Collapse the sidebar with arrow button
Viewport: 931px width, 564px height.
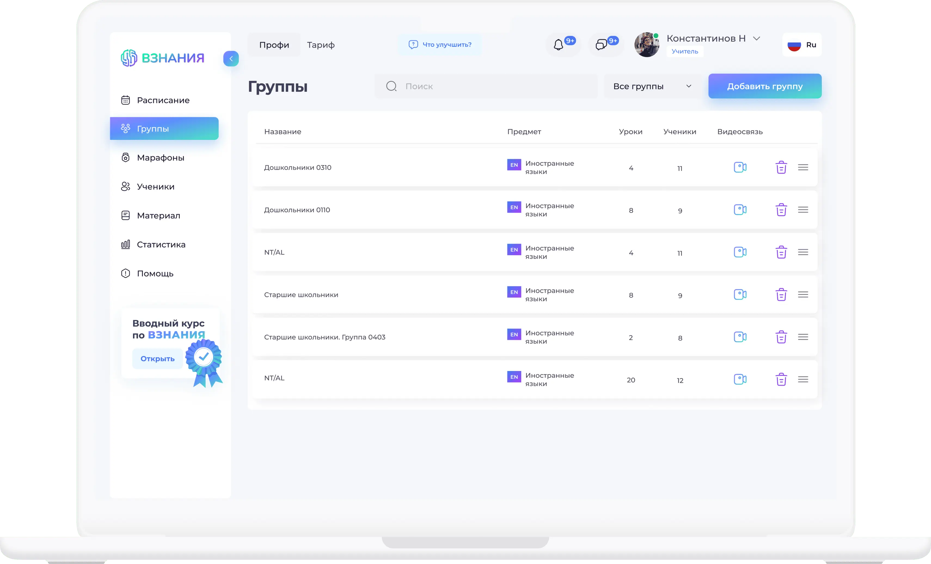tap(231, 59)
